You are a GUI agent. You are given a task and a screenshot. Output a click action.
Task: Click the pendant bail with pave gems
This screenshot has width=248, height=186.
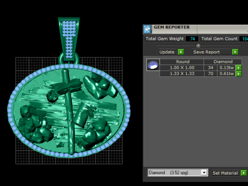69,39
